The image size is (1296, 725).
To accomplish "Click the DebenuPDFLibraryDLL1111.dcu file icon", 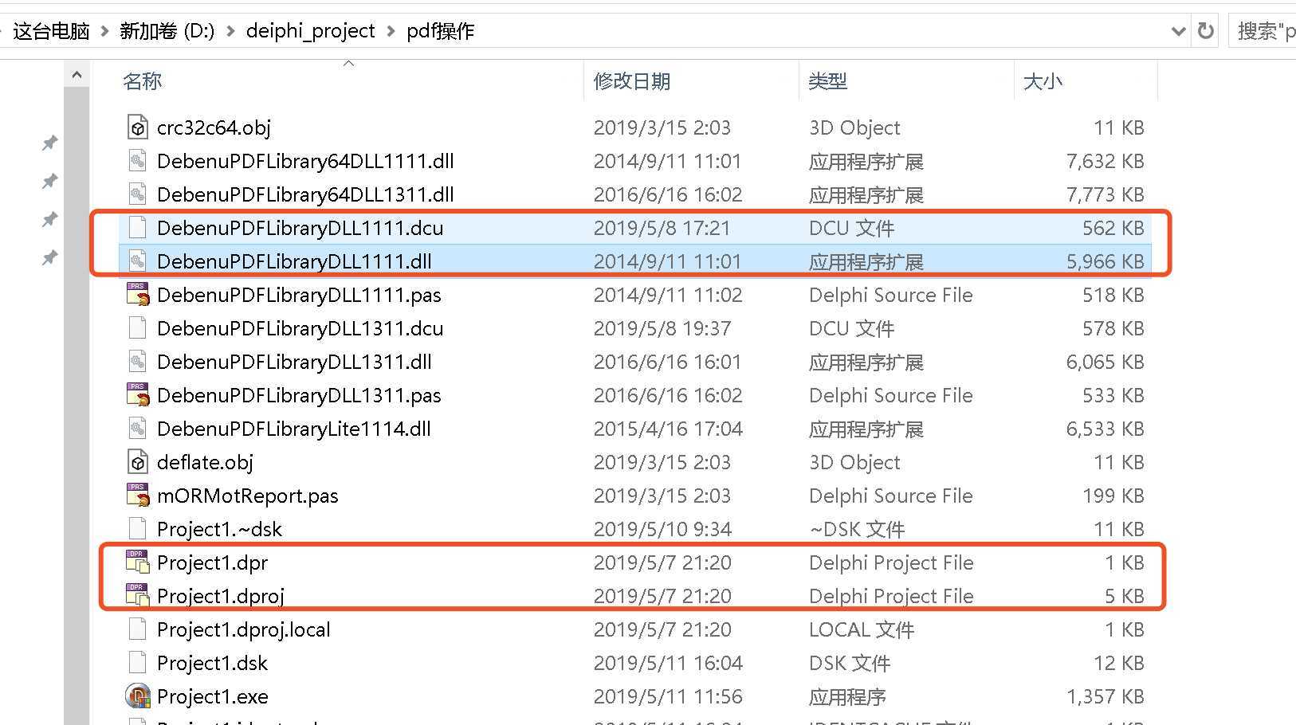I will pyautogui.click(x=138, y=228).
